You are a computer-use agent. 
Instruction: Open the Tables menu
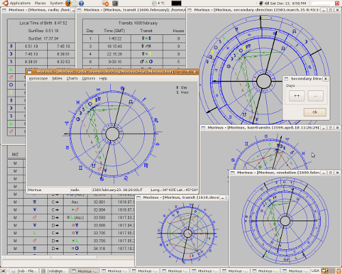[57, 78]
